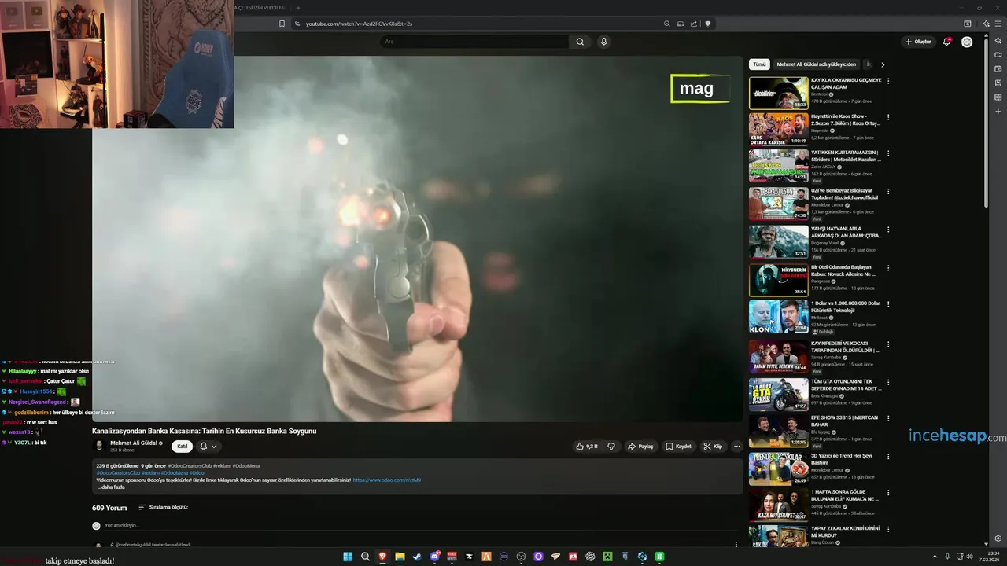Open the menu for EFE SHOW S3B15 video
The width and height of the screenshot is (1007, 566).
[x=888, y=419]
